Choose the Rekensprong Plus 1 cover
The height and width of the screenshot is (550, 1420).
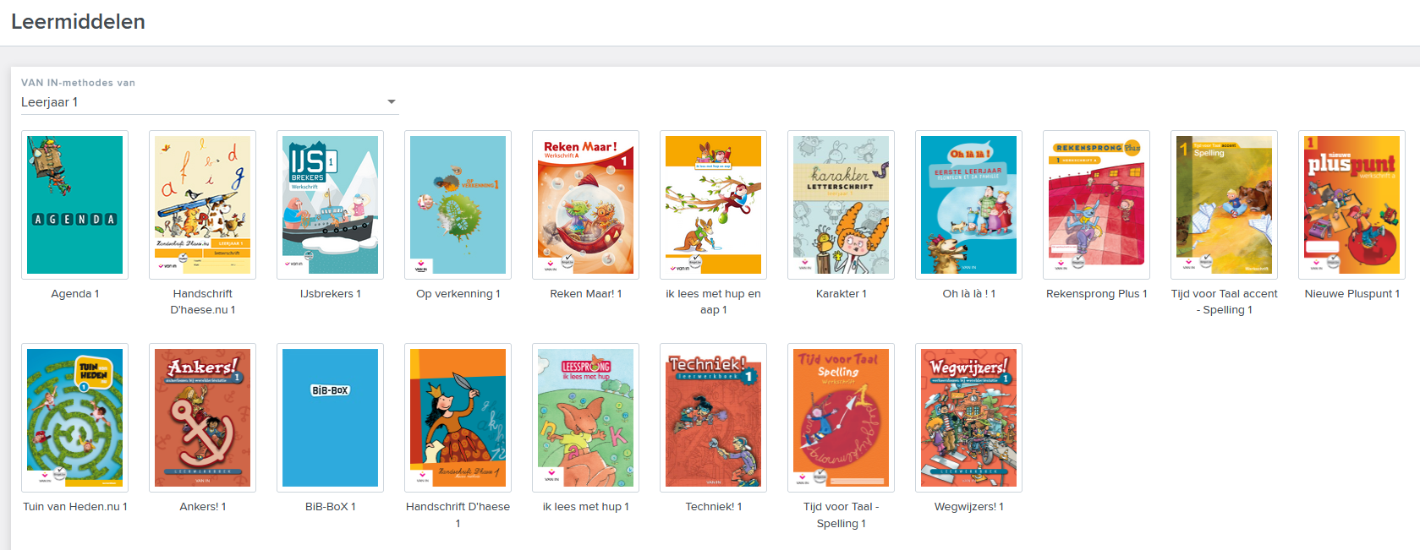coord(1096,204)
